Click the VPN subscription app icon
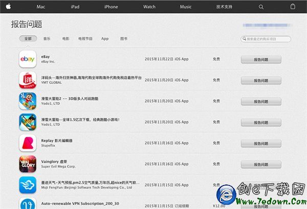This screenshot has width=307, height=209. point(28,203)
